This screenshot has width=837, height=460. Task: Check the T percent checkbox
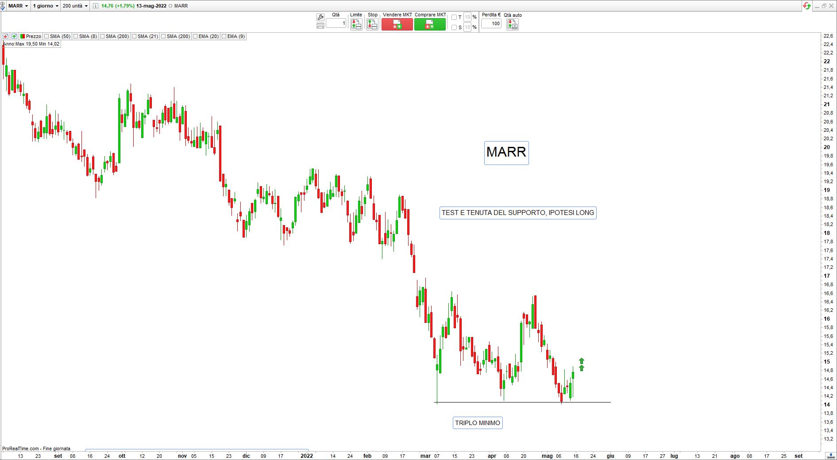click(454, 17)
